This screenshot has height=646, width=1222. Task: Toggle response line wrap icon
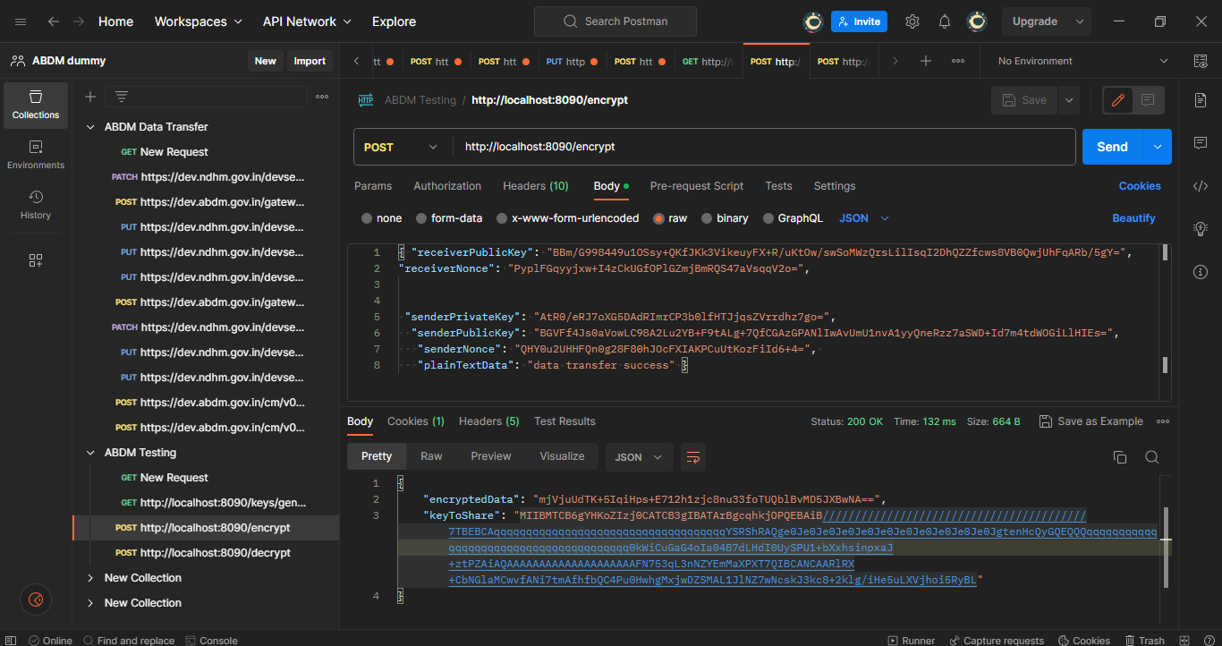click(693, 456)
